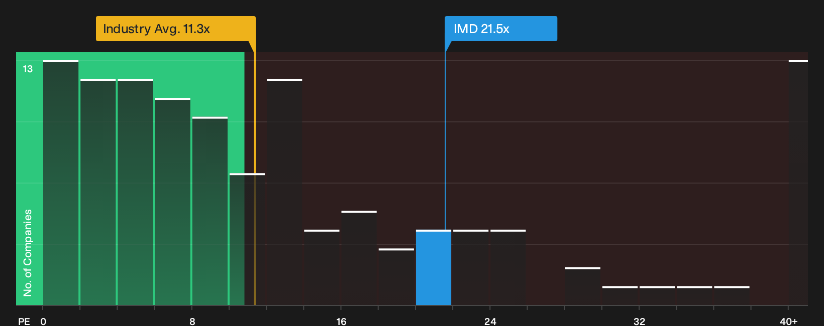Click the x-axis tick label 40+
The width and height of the screenshot is (824, 326).
[789, 321]
